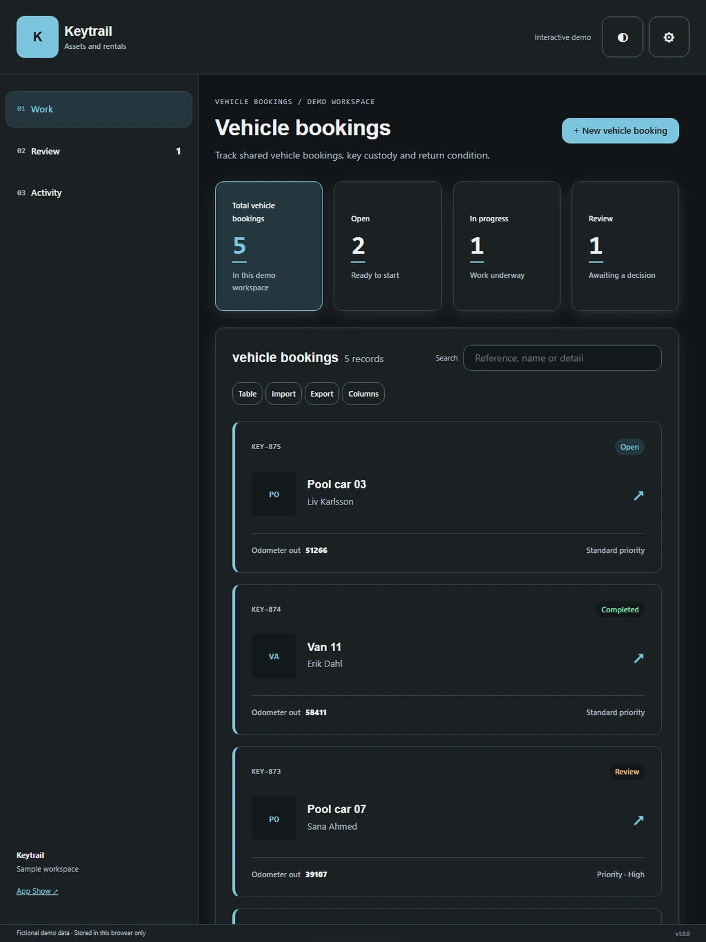This screenshot has width=706, height=942.
Task: Open the arrow icon for Pool car 07
Action: tap(638, 820)
